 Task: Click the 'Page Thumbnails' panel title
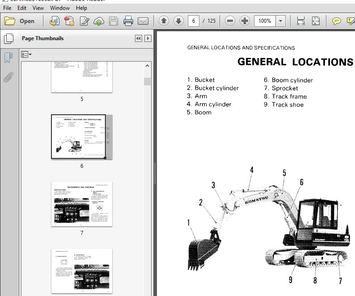(42, 38)
